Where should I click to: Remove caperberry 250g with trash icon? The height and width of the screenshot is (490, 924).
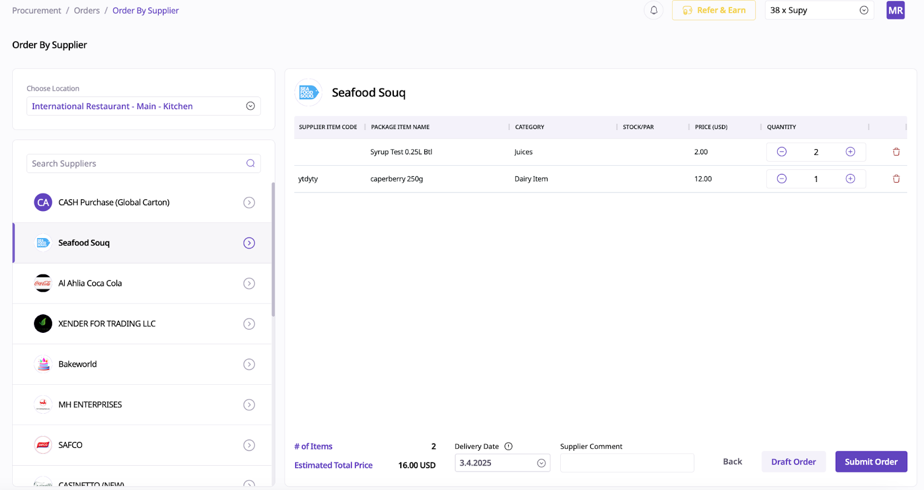point(896,179)
